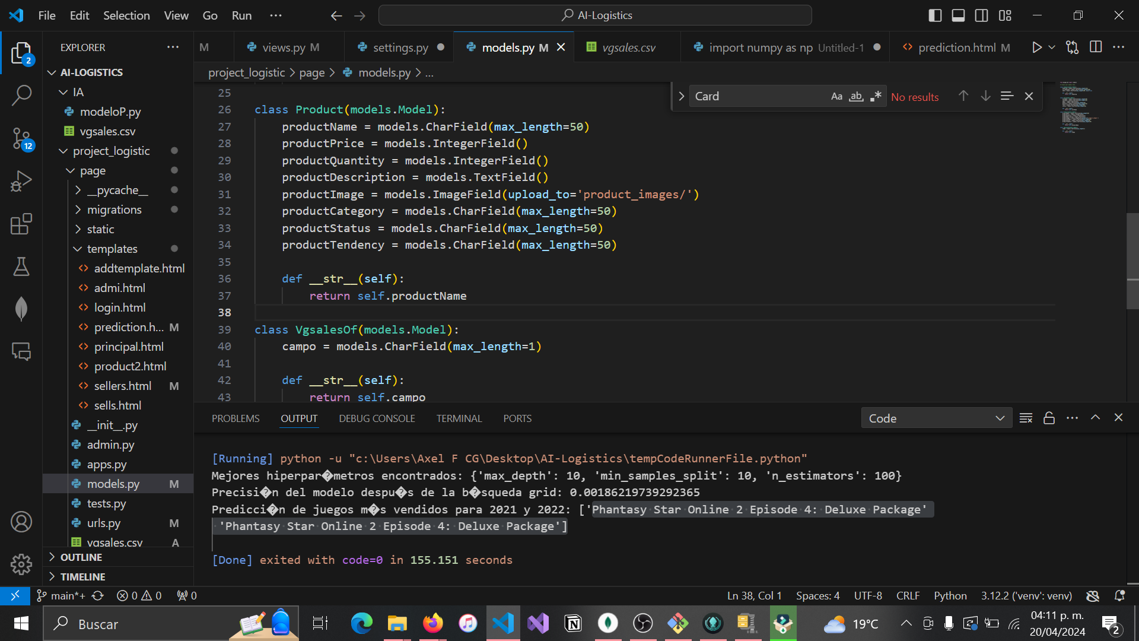This screenshot has width=1139, height=641.
Task: Open the MongoDB leaf view
Action: coord(21,309)
